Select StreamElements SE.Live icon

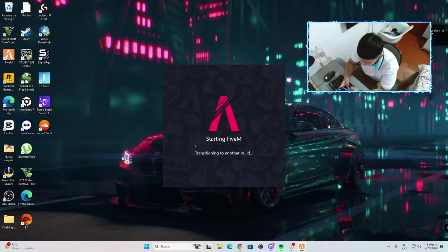9,176
